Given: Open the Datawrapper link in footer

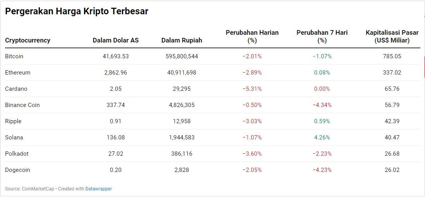Looking at the screenshot, I should (x=99, y=189).
